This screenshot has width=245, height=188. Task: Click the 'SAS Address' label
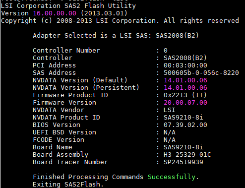coord(54,73)
